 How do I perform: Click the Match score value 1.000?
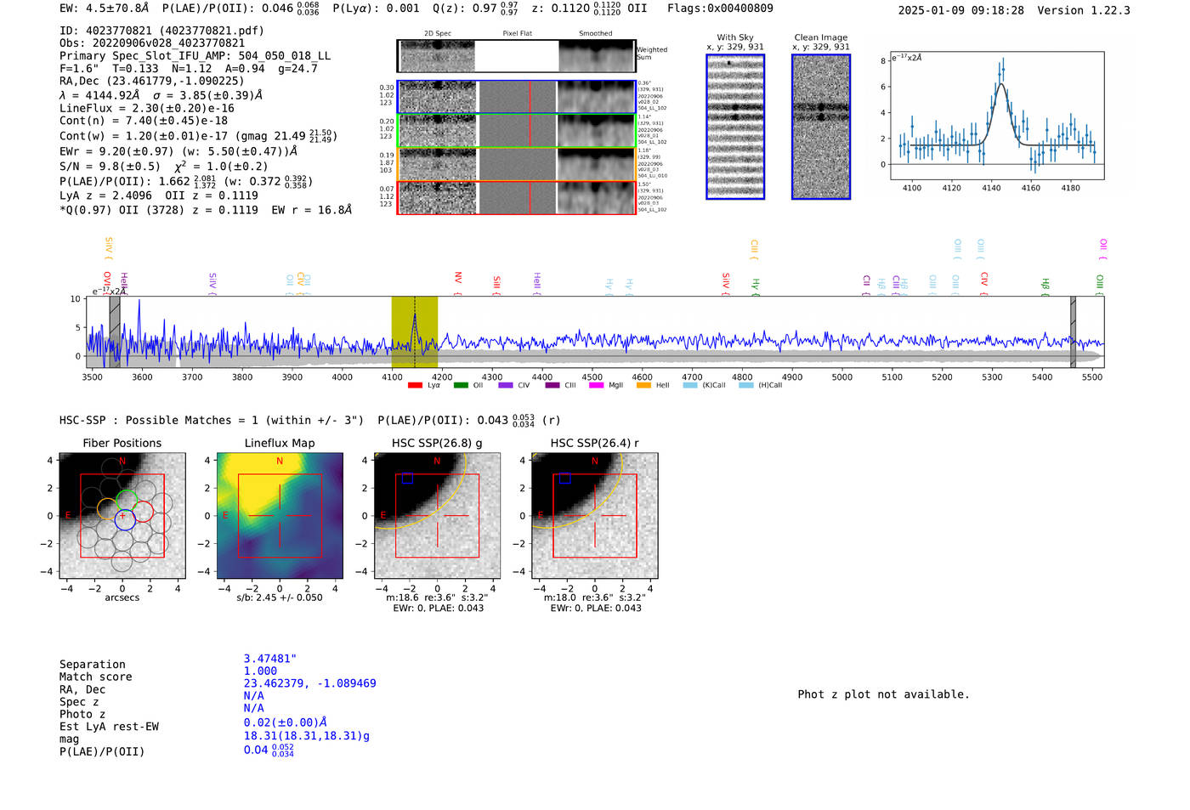click(x=260, y=671)
